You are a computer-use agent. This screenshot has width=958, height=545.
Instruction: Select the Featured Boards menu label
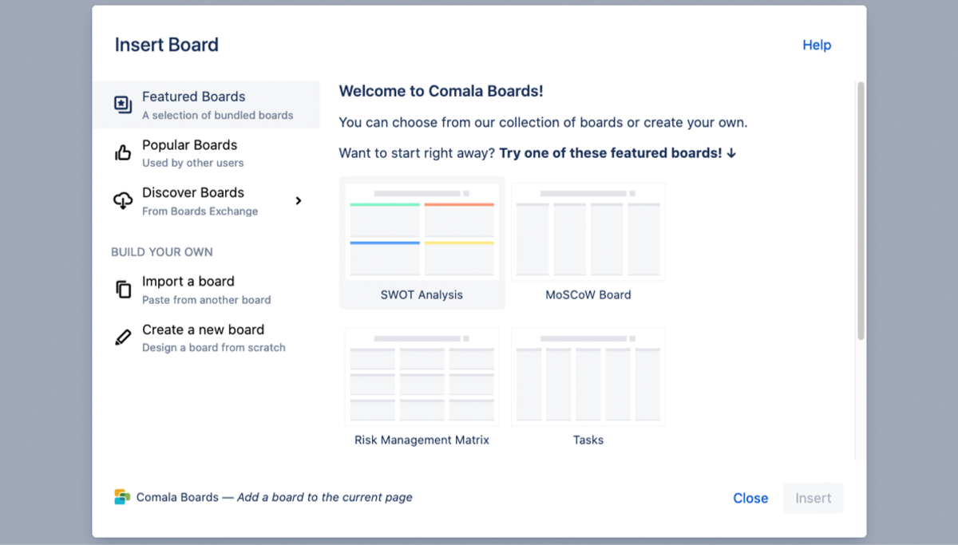(194, 97)
